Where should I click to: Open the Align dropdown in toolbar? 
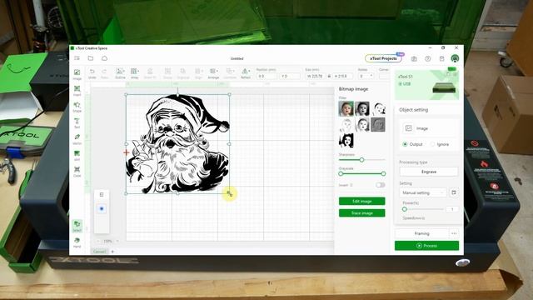tap(198, 73)
